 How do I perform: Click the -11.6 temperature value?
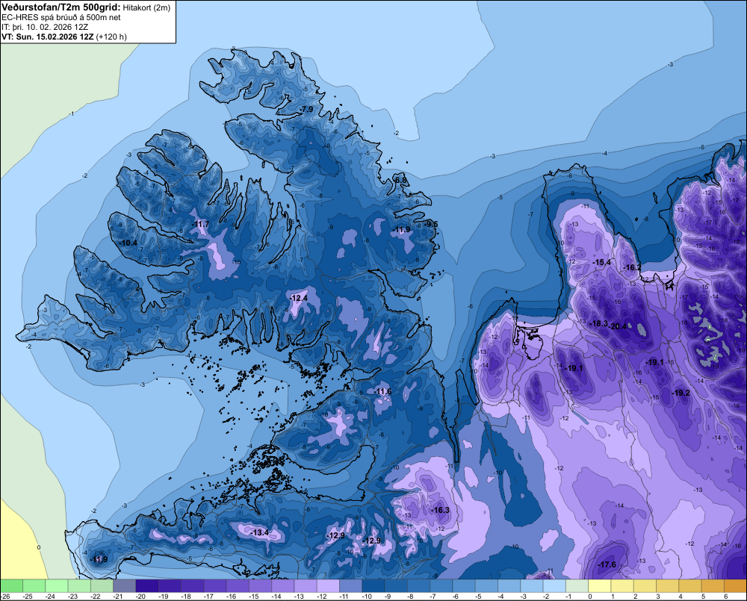(x=382, y=391)
